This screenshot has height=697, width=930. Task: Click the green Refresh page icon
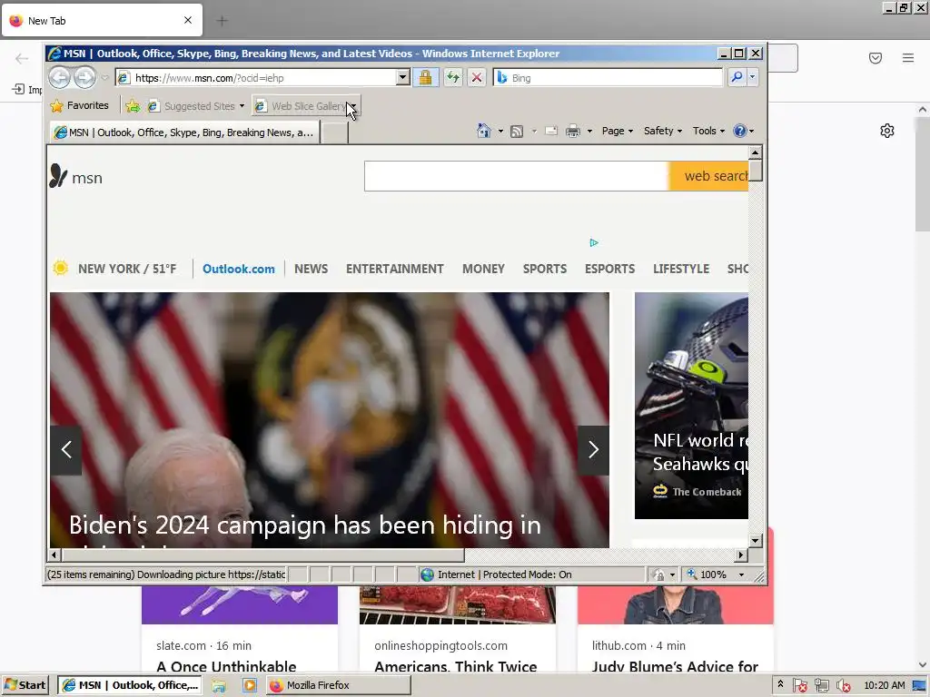click(453, 78)
